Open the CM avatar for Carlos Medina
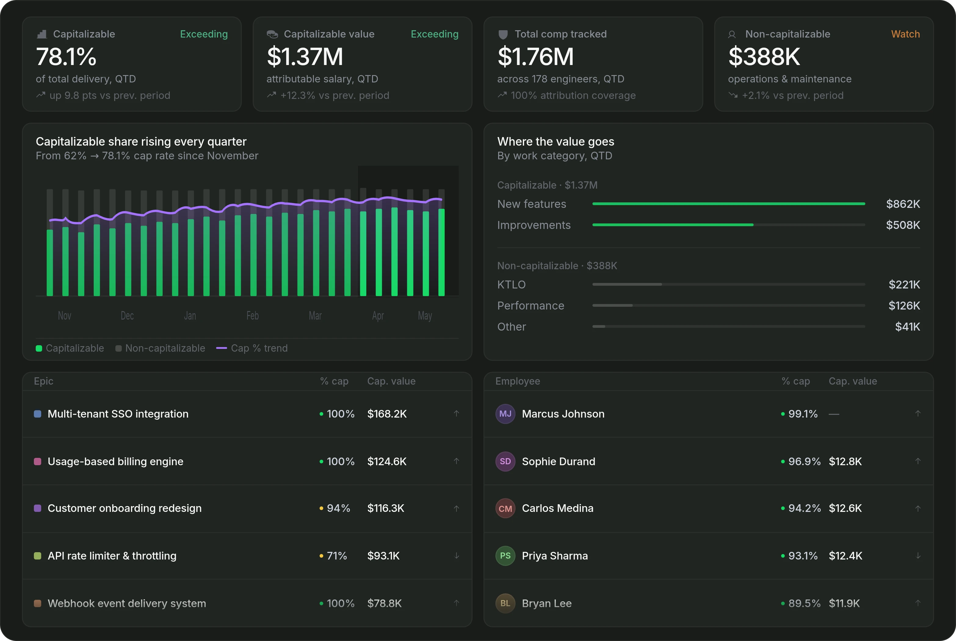The image size is (956, 641). 505,509
